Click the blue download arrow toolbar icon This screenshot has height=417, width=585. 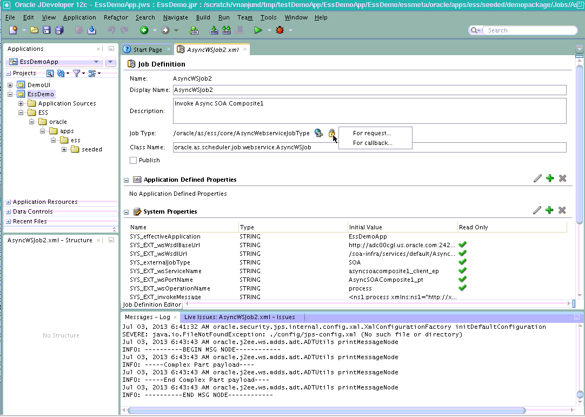click(x=92, y=30)
